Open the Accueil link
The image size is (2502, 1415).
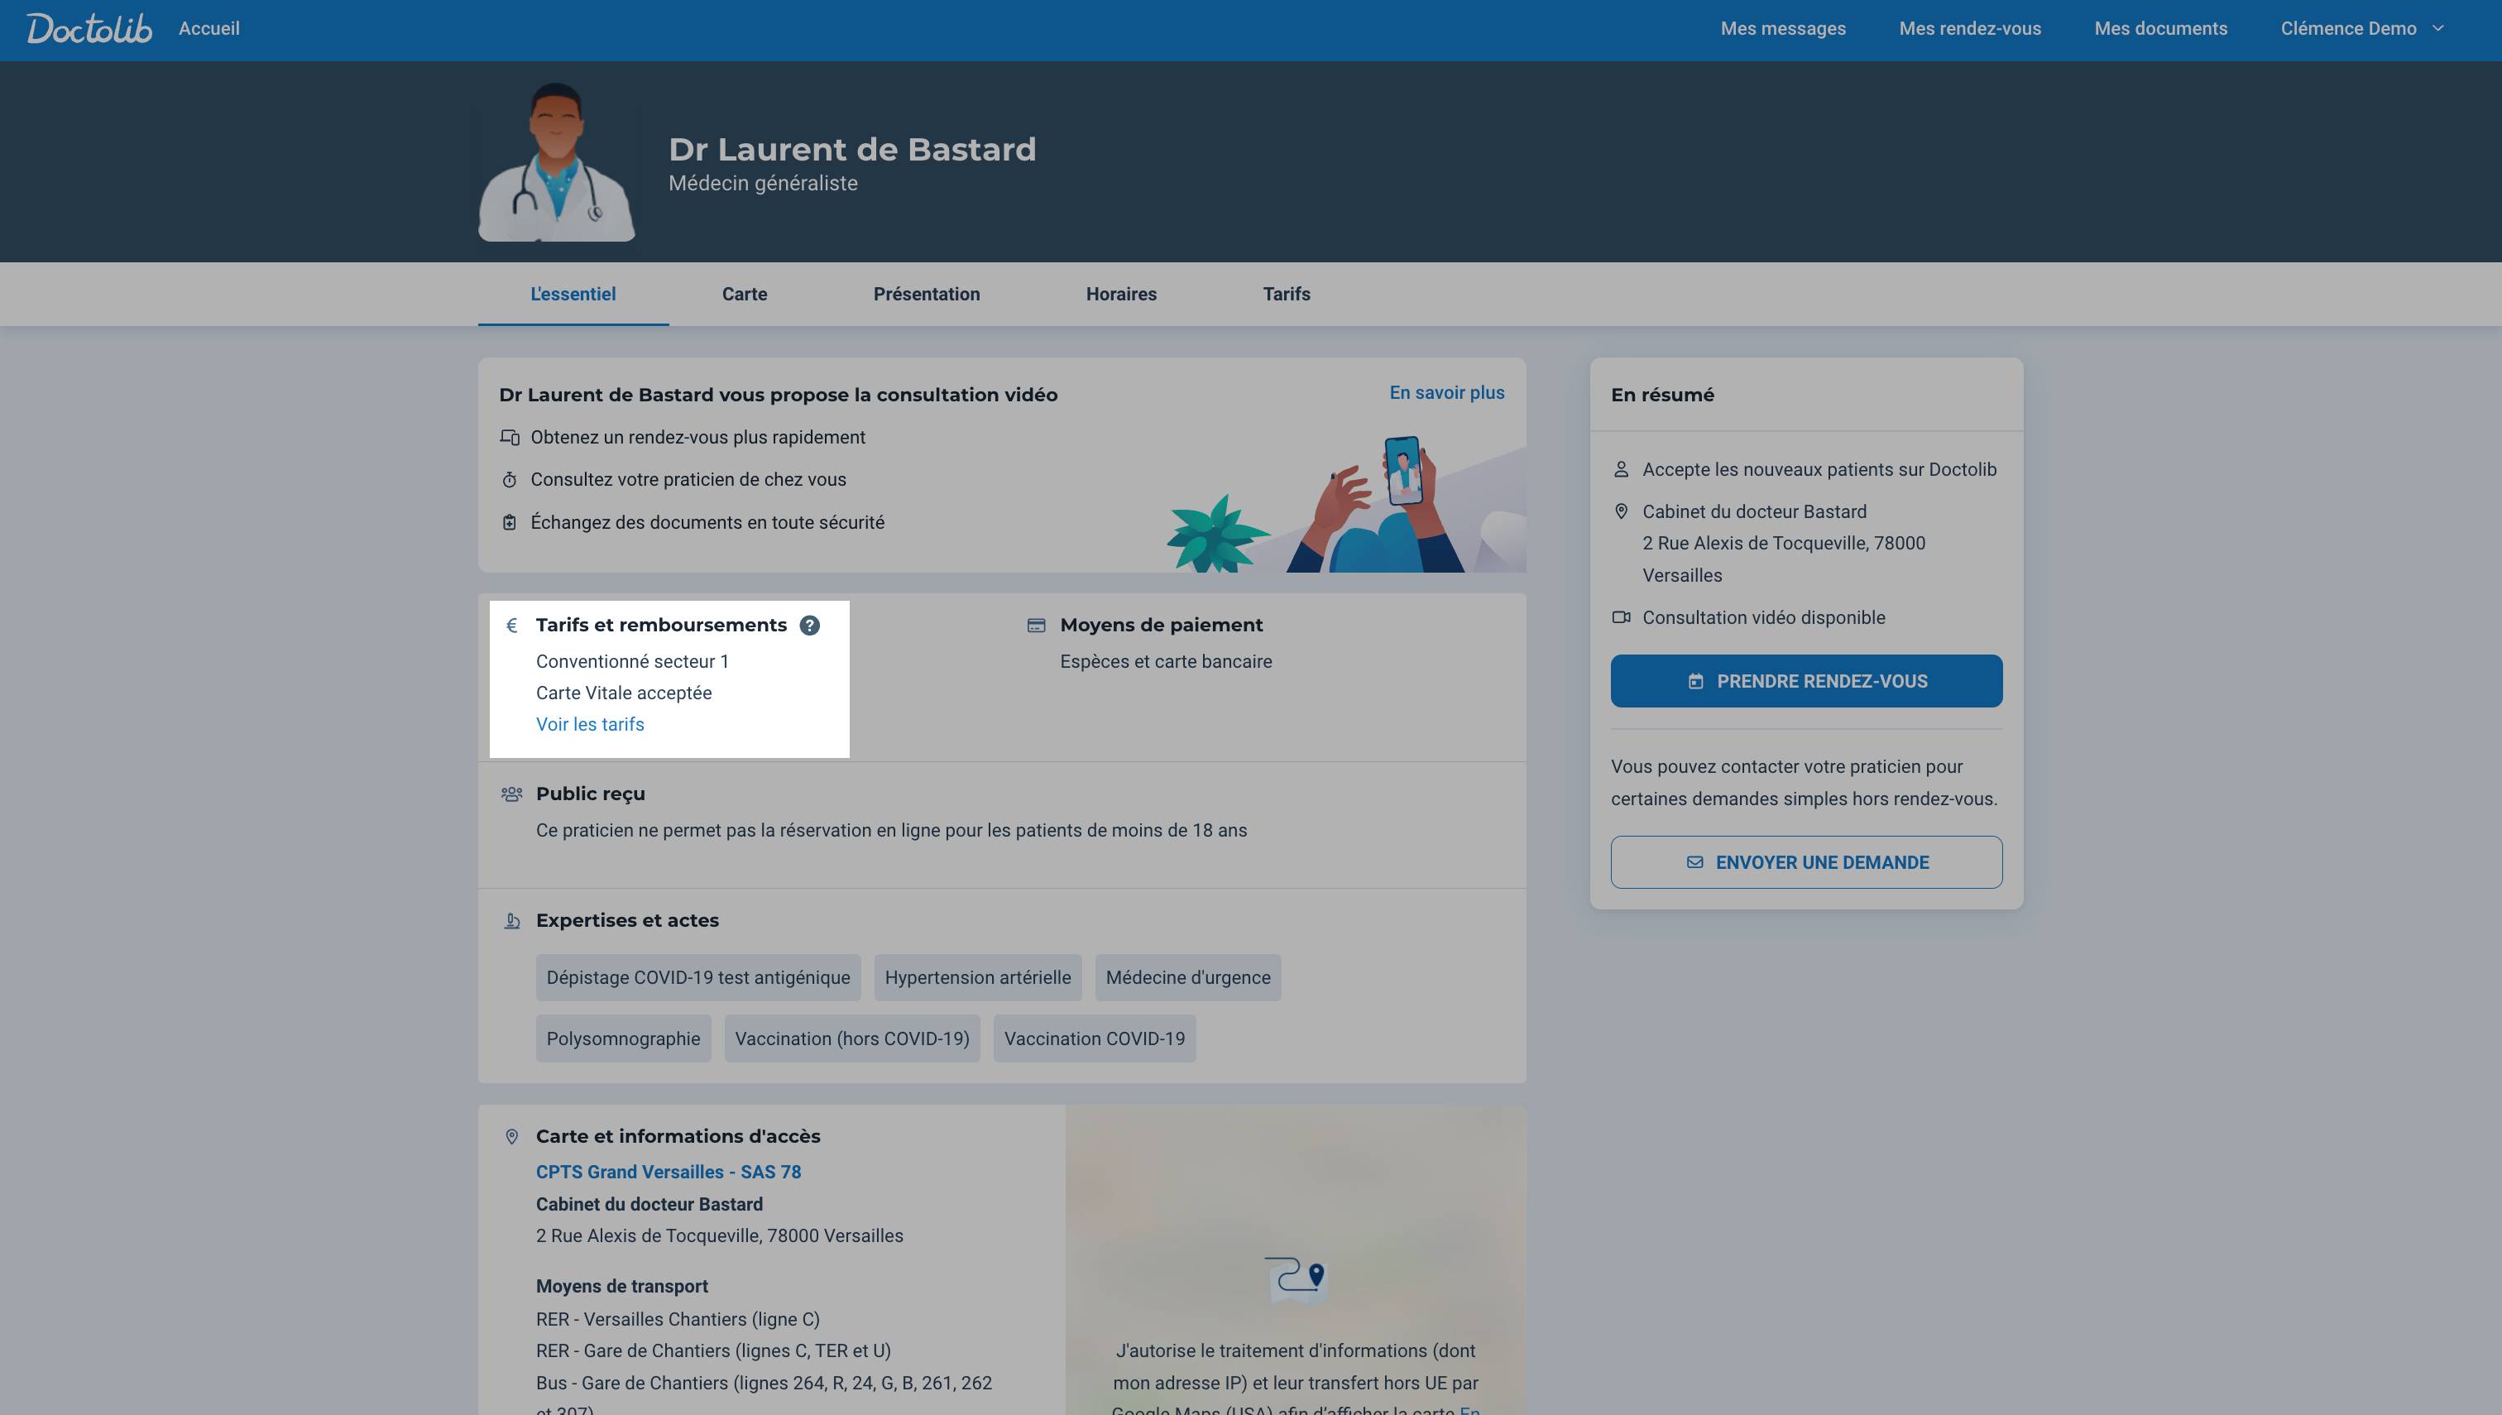click(208, 28)
